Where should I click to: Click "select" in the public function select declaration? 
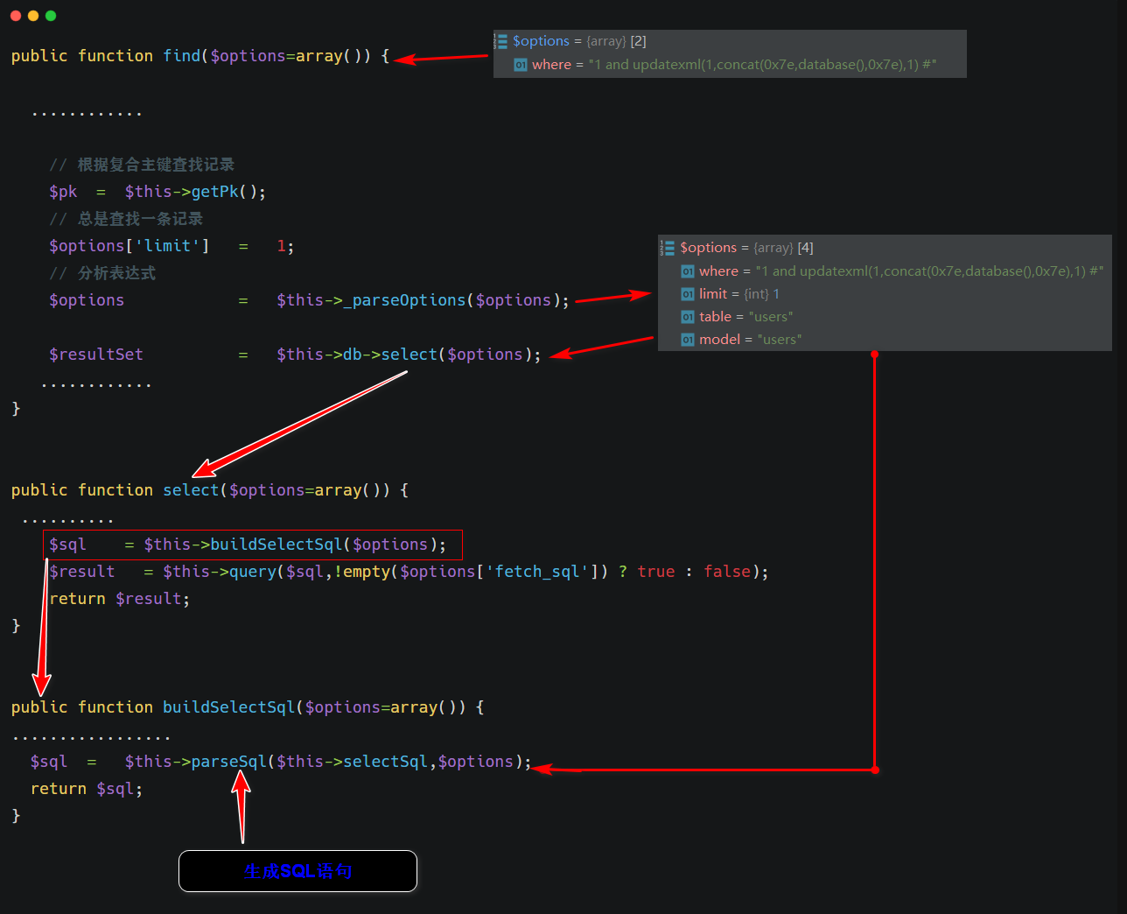coord(192,490)
